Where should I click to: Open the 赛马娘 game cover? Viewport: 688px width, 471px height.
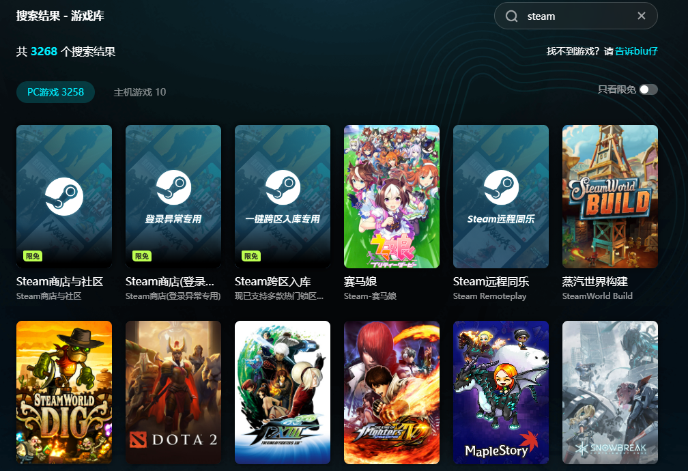[x=392, y=196]
